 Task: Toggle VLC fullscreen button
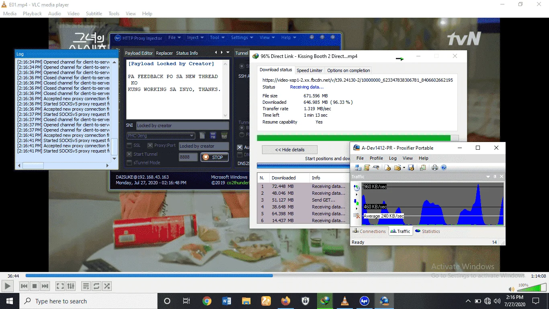tap(60, 286)
